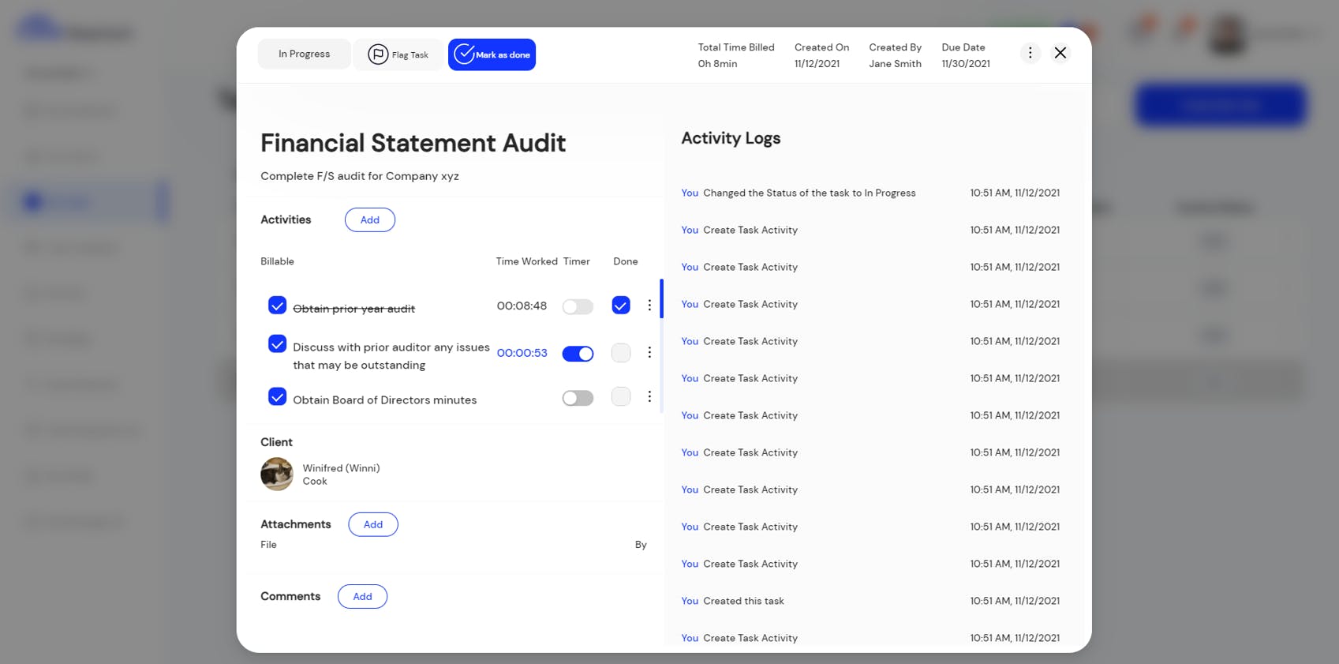The height and width of the screenshot is (664, 1339).
Task: Add a new activity
Action: (370, 219)
